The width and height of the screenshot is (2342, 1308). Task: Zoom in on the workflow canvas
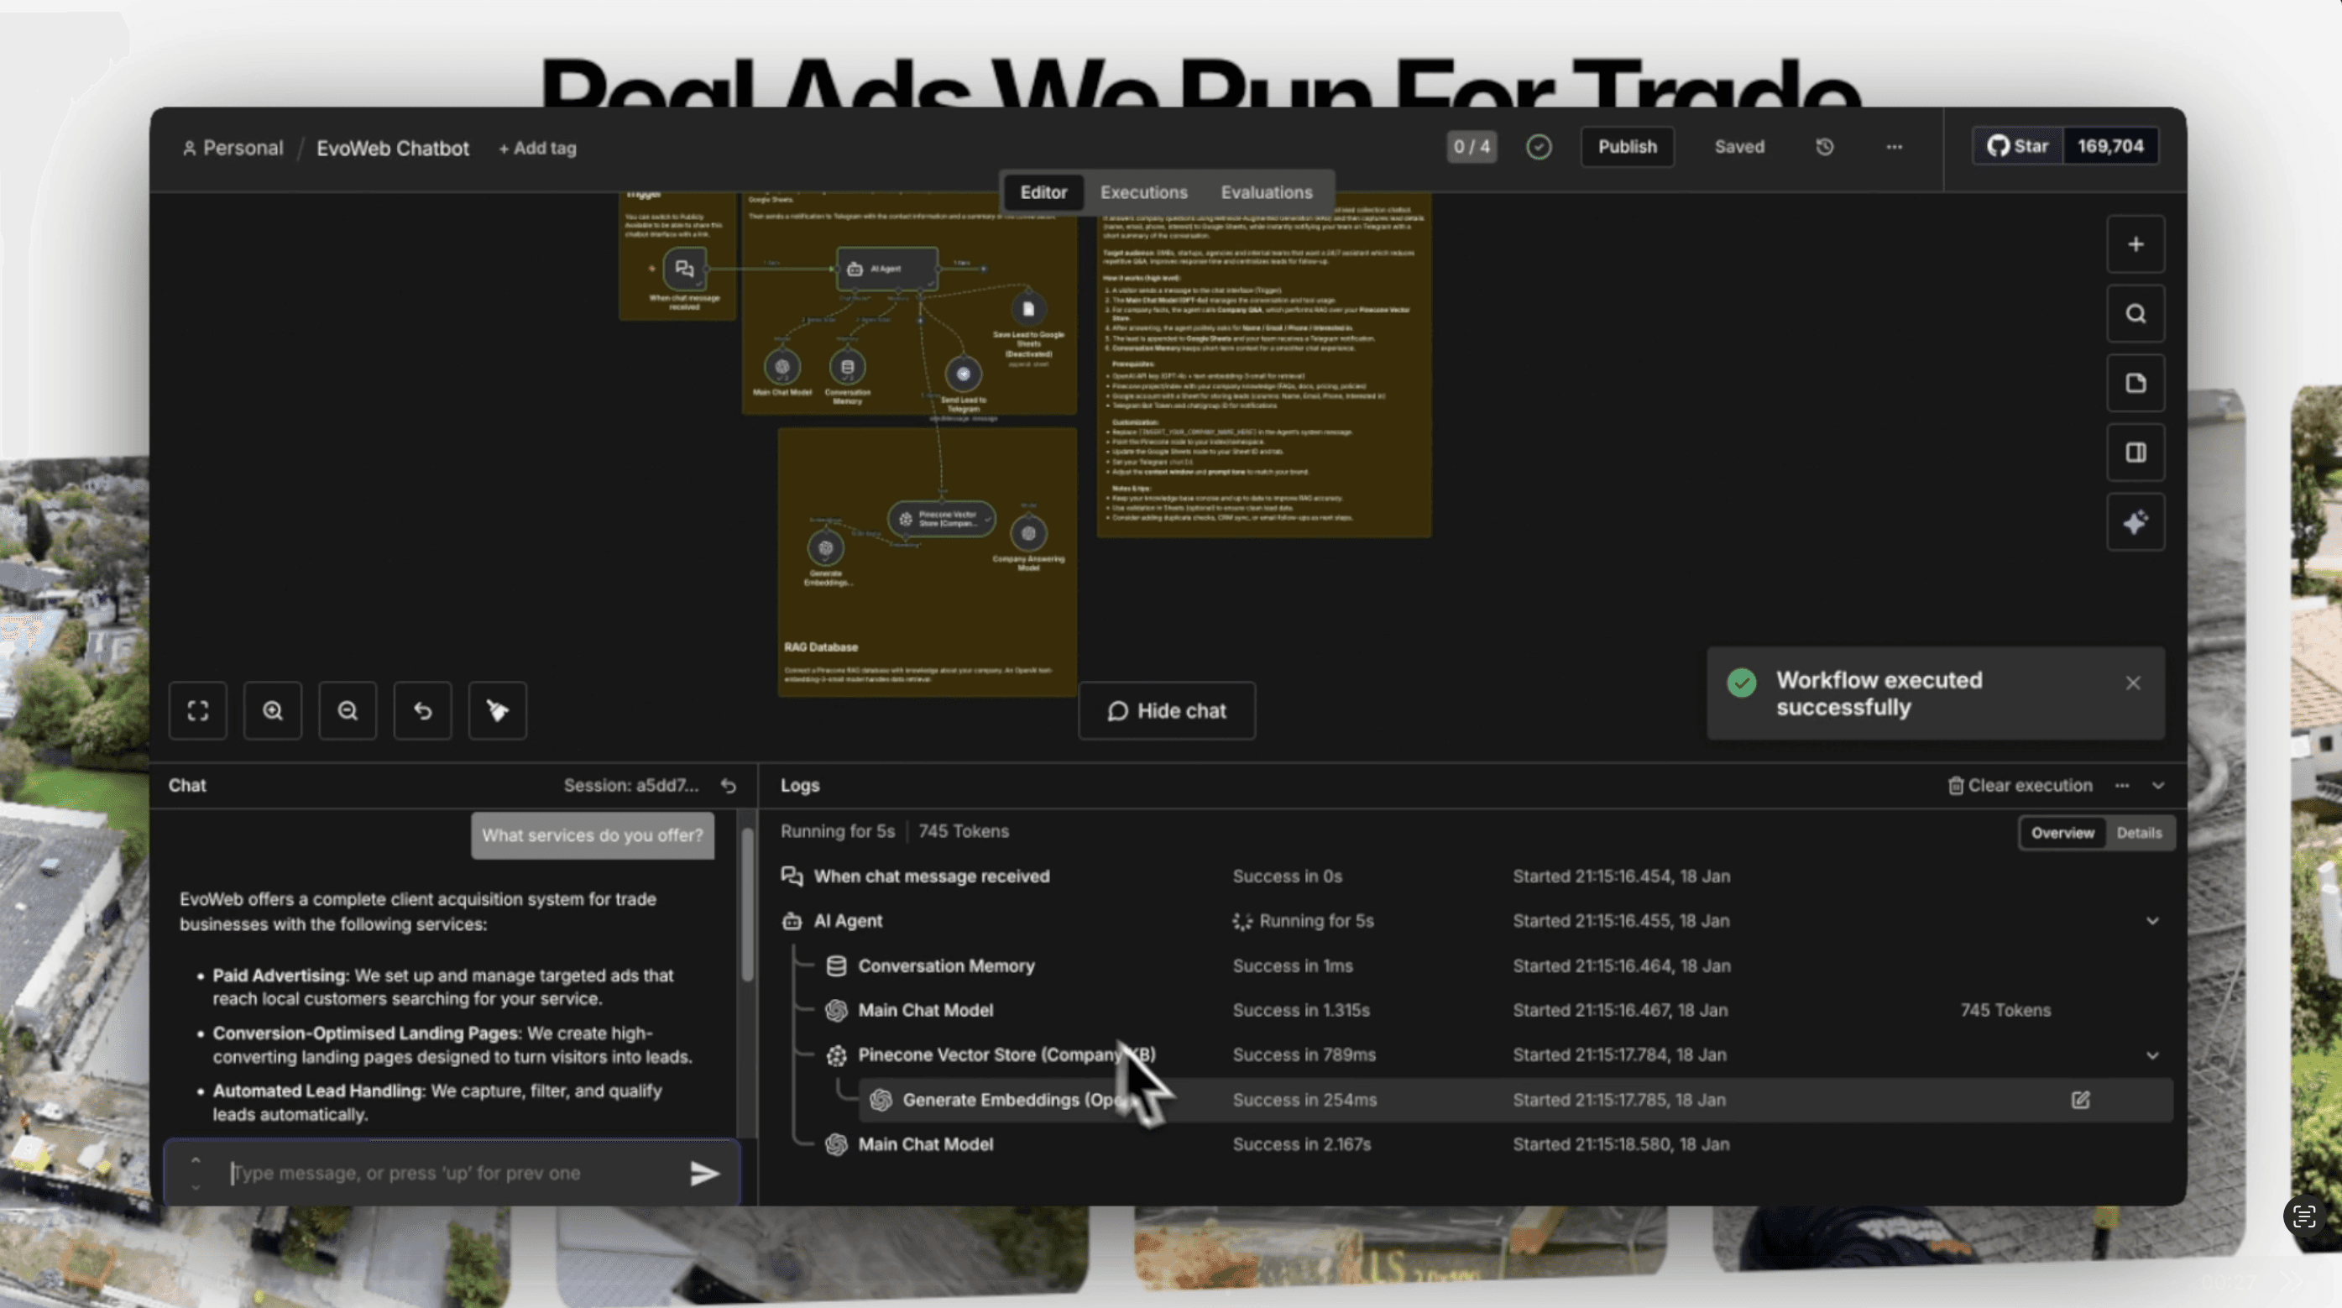click(x=272, y=710)
